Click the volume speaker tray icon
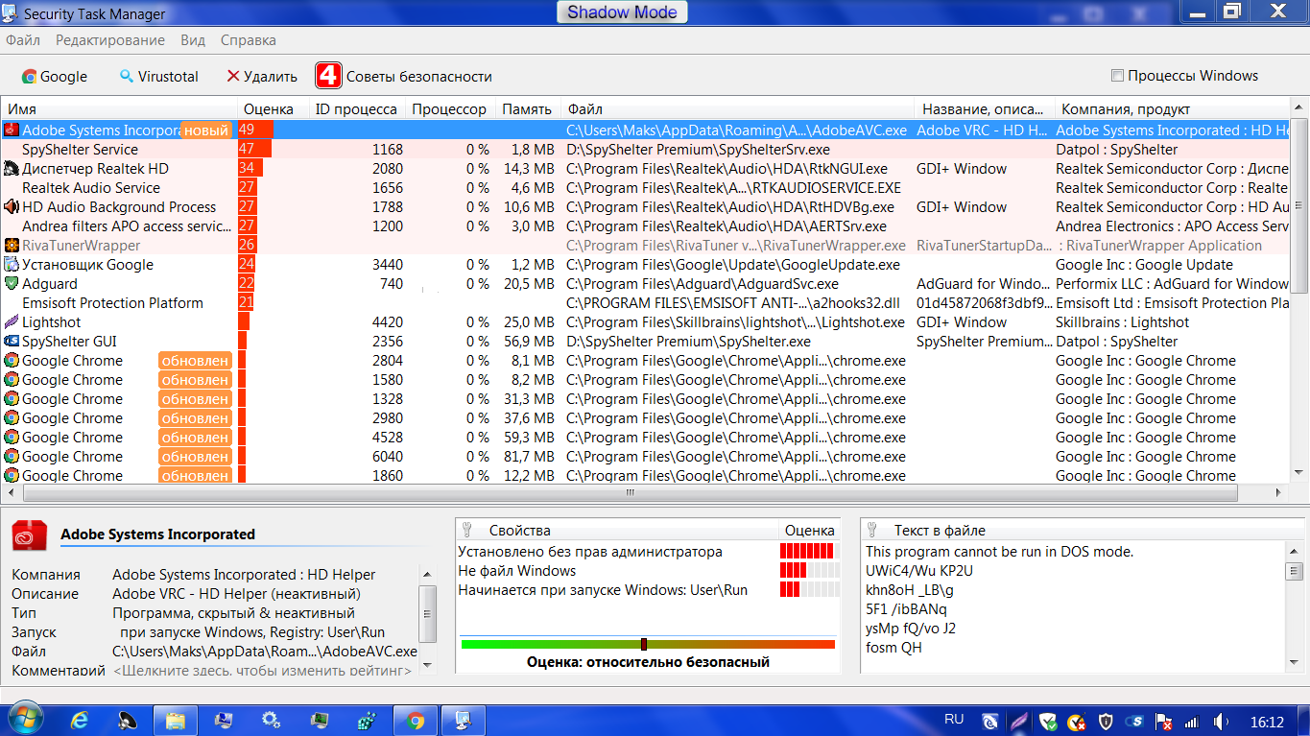The width and height of the screenshot is (1310, 736). click(1221, 721)
